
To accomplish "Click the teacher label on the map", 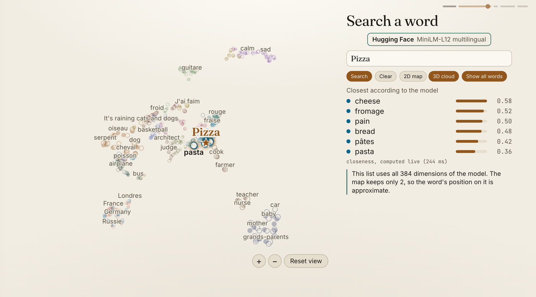I will (247, 195).
